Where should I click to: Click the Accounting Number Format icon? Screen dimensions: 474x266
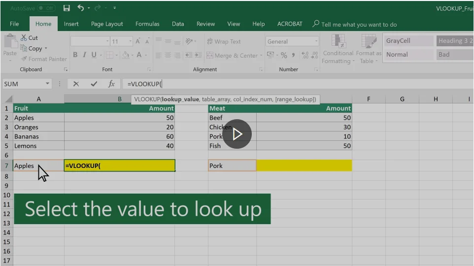(270, 55)
